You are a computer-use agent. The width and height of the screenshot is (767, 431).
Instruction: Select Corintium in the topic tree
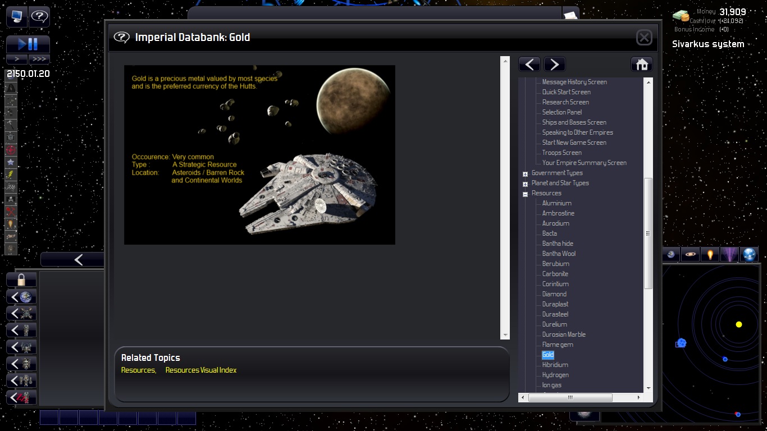coord(555,284)
